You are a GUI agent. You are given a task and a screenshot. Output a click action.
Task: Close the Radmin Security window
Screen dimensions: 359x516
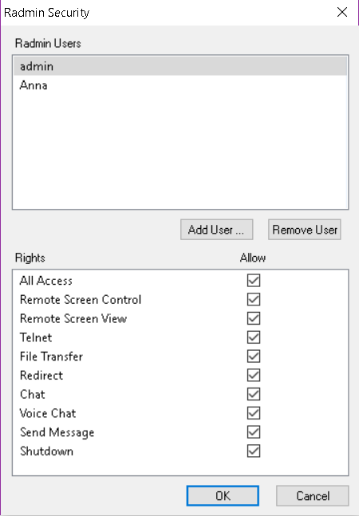pyautogui.click(x=342, y=12)
